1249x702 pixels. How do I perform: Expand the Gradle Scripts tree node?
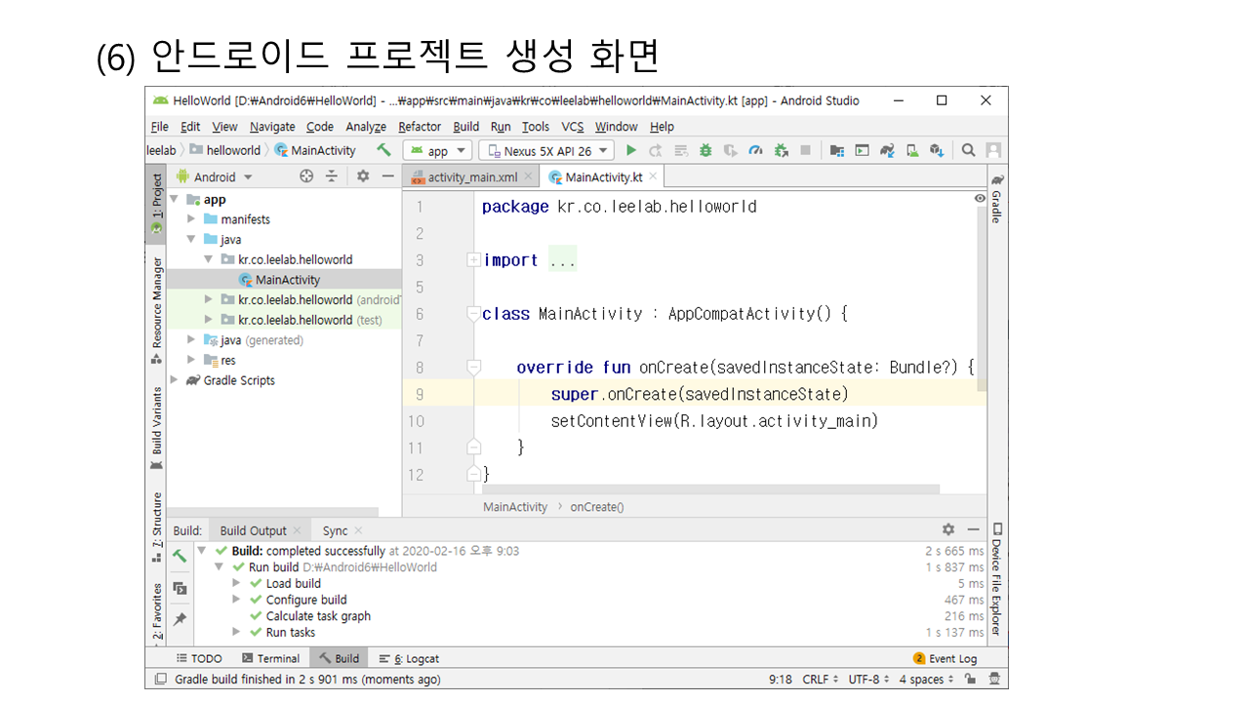tap(175, 380)
